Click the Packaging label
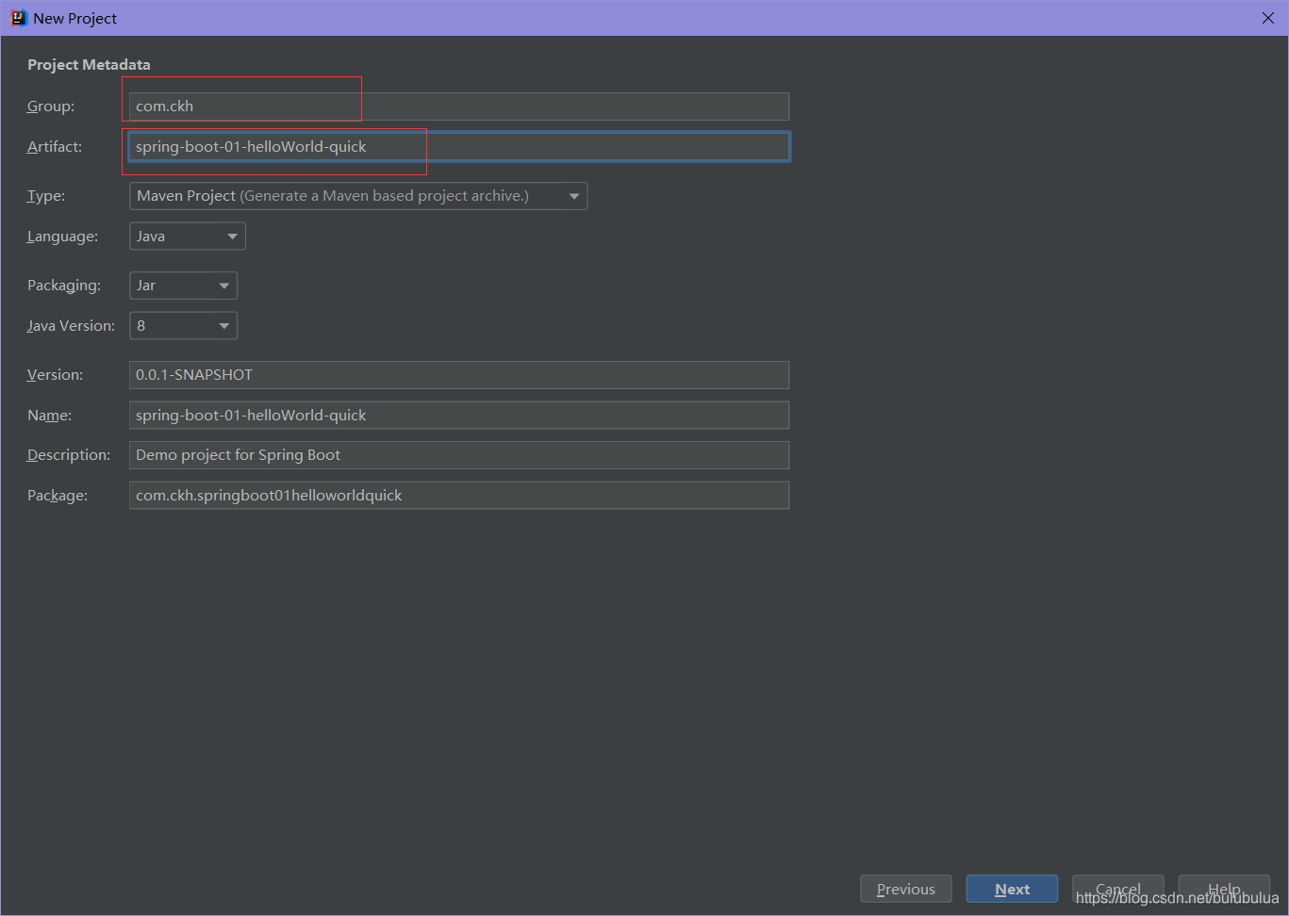 click(64, 286)
